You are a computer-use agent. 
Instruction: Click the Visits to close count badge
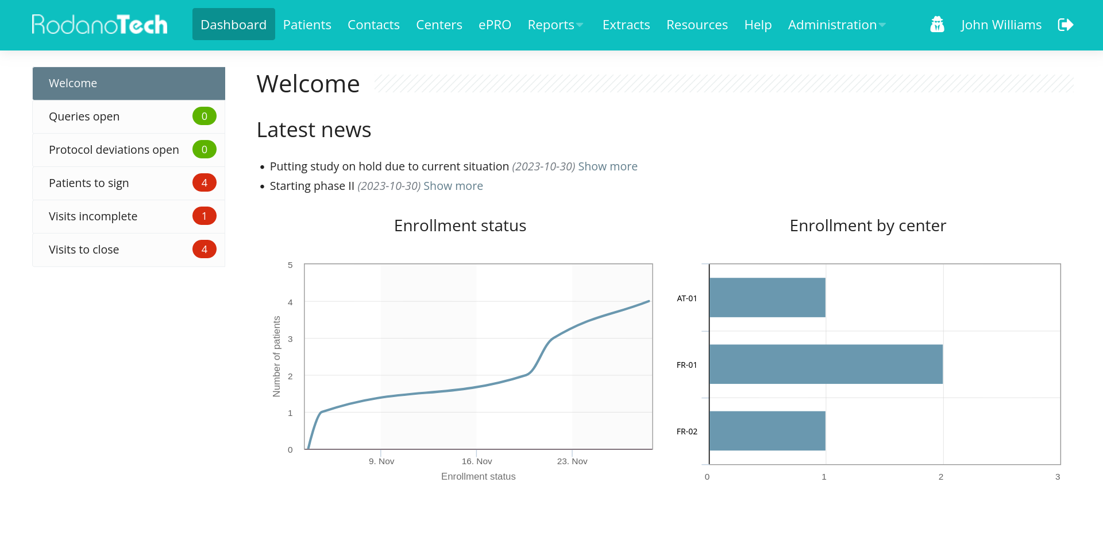pos(204,250)
